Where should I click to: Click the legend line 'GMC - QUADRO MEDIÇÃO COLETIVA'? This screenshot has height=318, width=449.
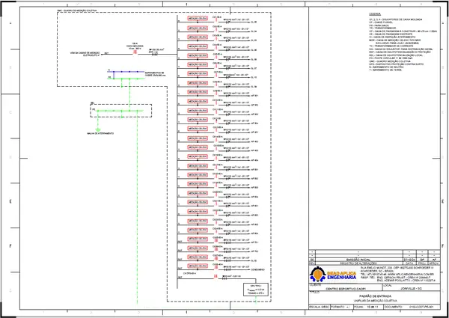coord(390,61)
